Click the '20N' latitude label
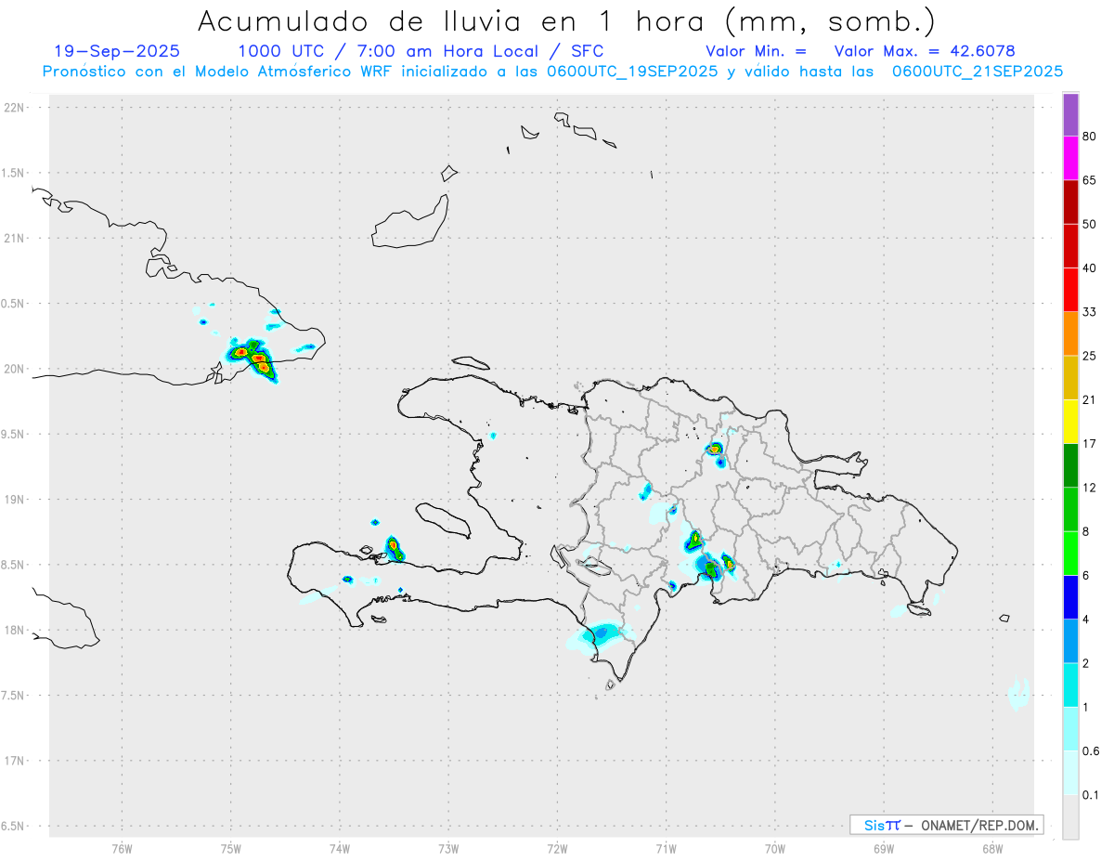 pyautogui.click(x=15, y=369)
